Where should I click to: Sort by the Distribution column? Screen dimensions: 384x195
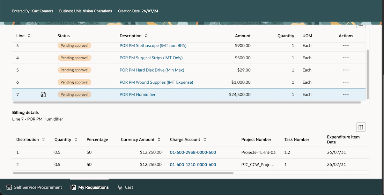click(43, 140)
